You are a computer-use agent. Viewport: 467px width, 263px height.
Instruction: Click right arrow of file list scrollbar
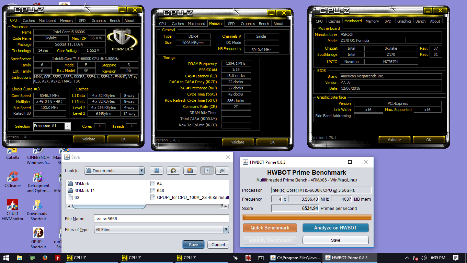pos(226,206)
